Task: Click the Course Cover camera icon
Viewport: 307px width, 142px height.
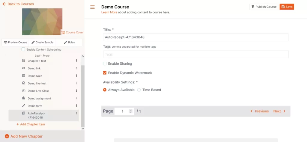Action: click(x=63, y=32)
